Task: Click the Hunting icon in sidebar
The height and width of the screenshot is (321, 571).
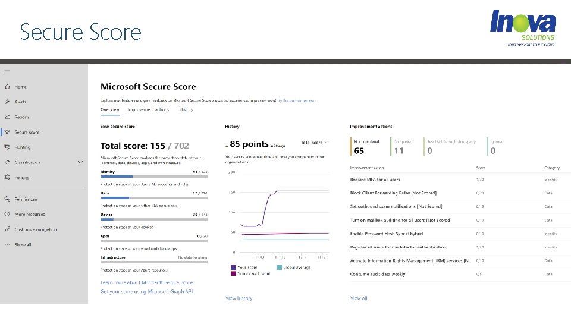Action: (7, 147)
